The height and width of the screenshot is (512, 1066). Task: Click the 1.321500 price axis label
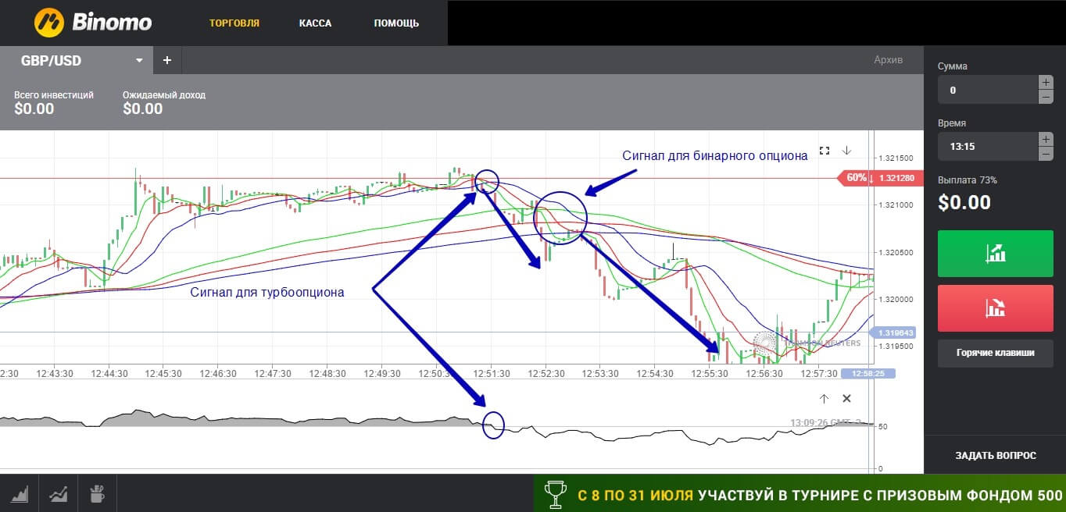coord(896,158)
